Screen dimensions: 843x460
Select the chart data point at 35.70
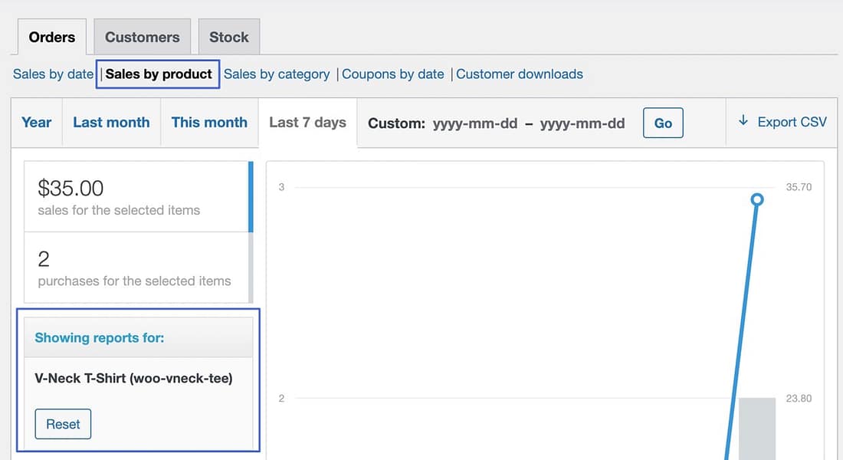pos(757,199)
